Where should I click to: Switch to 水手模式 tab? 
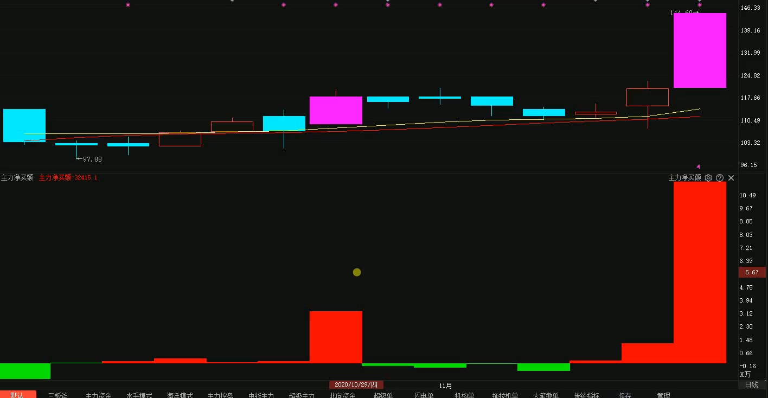click(x=139, y=395)
